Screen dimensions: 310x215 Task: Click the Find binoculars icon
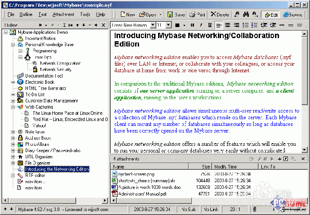point(246,14)
